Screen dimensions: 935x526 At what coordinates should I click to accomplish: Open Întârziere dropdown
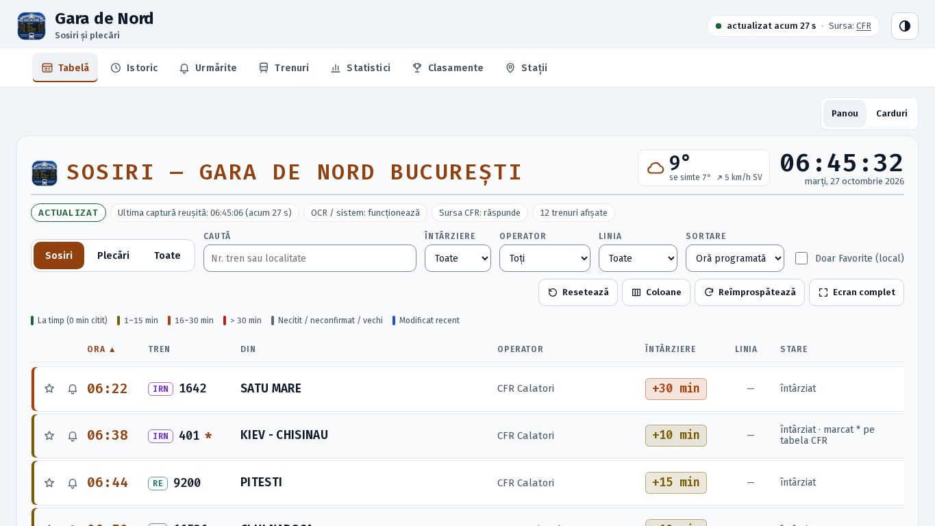point(458,258)
